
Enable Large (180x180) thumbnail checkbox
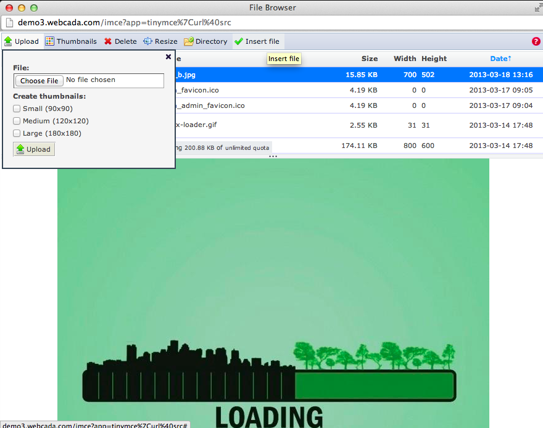17,133
